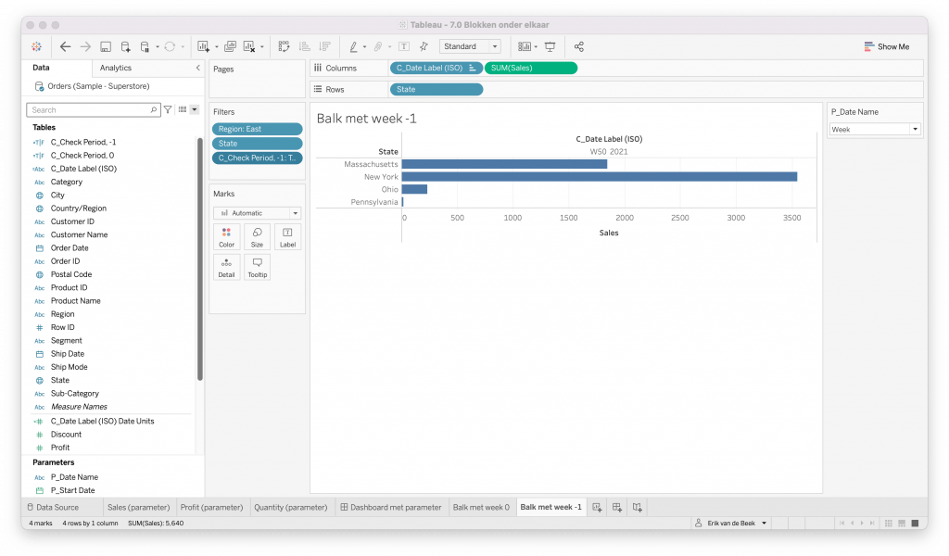Image resolution: width=949 pixels, height=556 pixels.
Task: Click the Size marks card
Action: pyautogui.click(x=257, y=236)
